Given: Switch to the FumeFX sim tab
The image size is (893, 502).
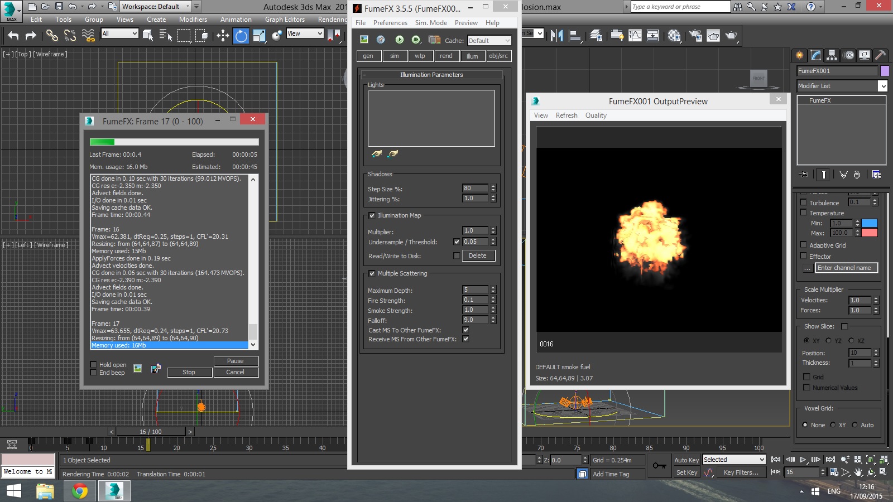Looking at the screenshot, I should 395,56.
